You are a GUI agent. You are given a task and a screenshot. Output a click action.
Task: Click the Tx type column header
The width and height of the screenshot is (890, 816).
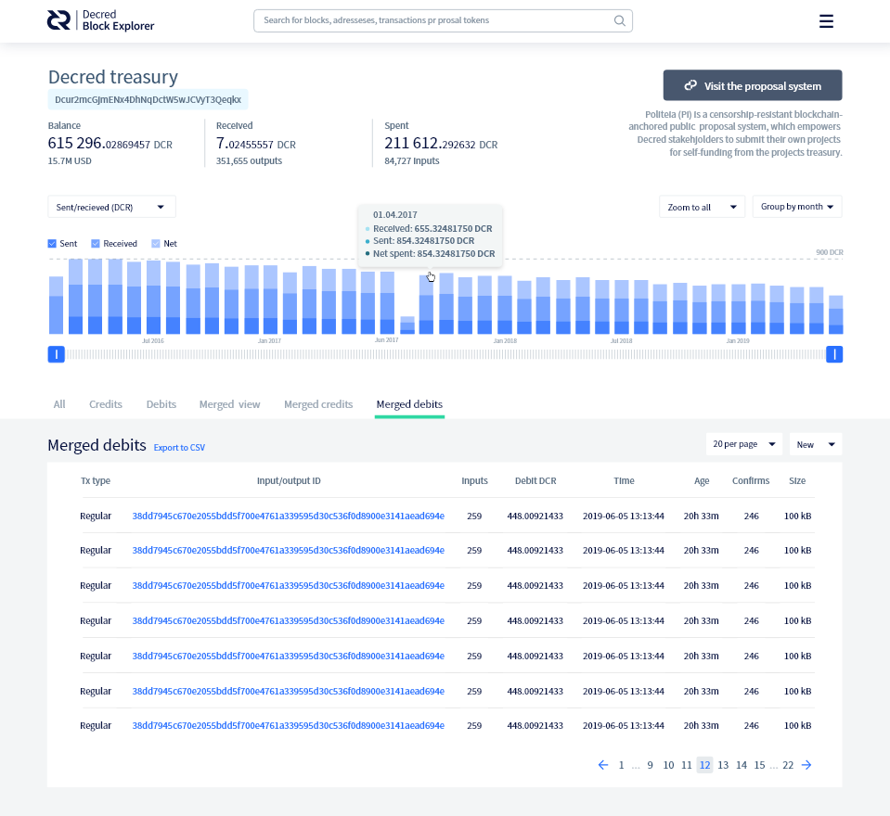[96, 481]
